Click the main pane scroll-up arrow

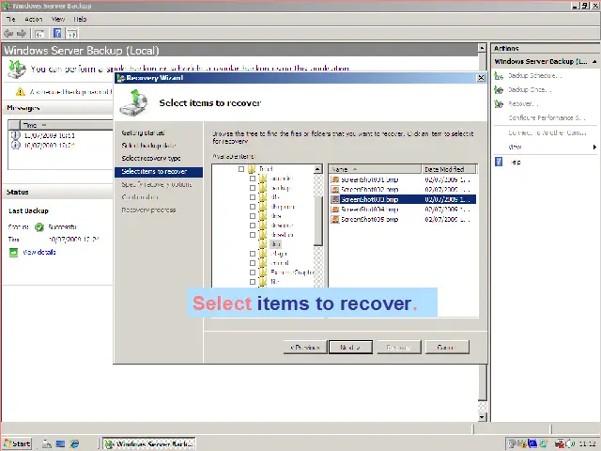(483, 48)
